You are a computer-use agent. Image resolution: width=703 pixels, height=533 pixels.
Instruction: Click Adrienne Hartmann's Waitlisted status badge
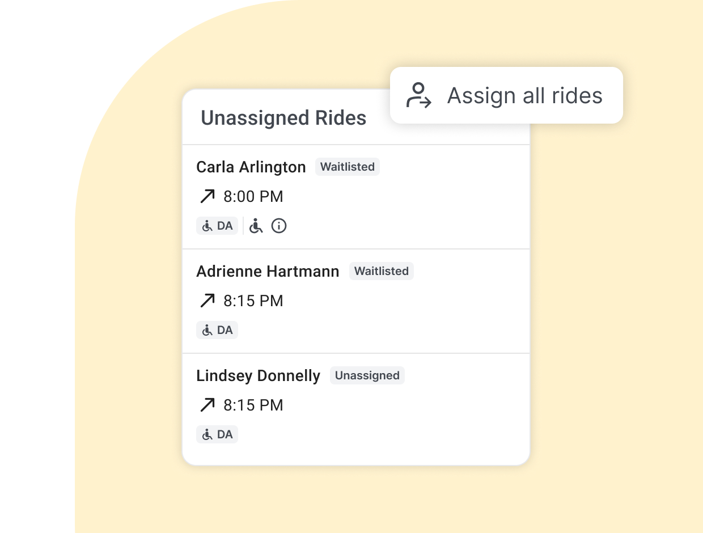click(382, 272)
